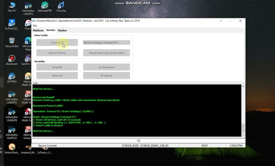Screen dimensions: 275x166
Task: Select the Recycle Bin icon
Action: [x=12, y=41]
